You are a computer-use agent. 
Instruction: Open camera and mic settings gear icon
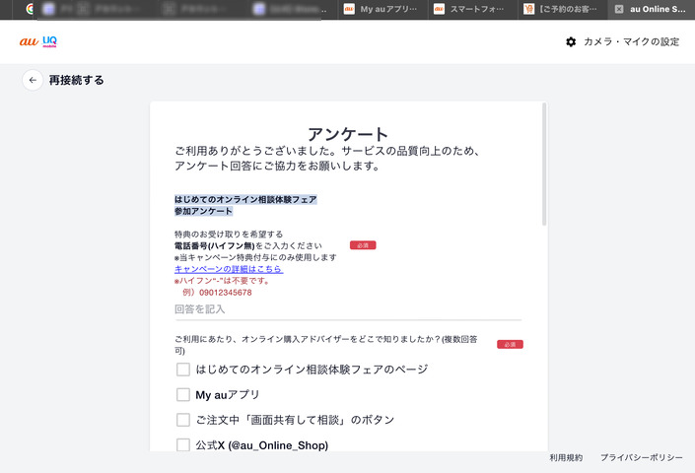pyautogui.click(x=571, y=42)
